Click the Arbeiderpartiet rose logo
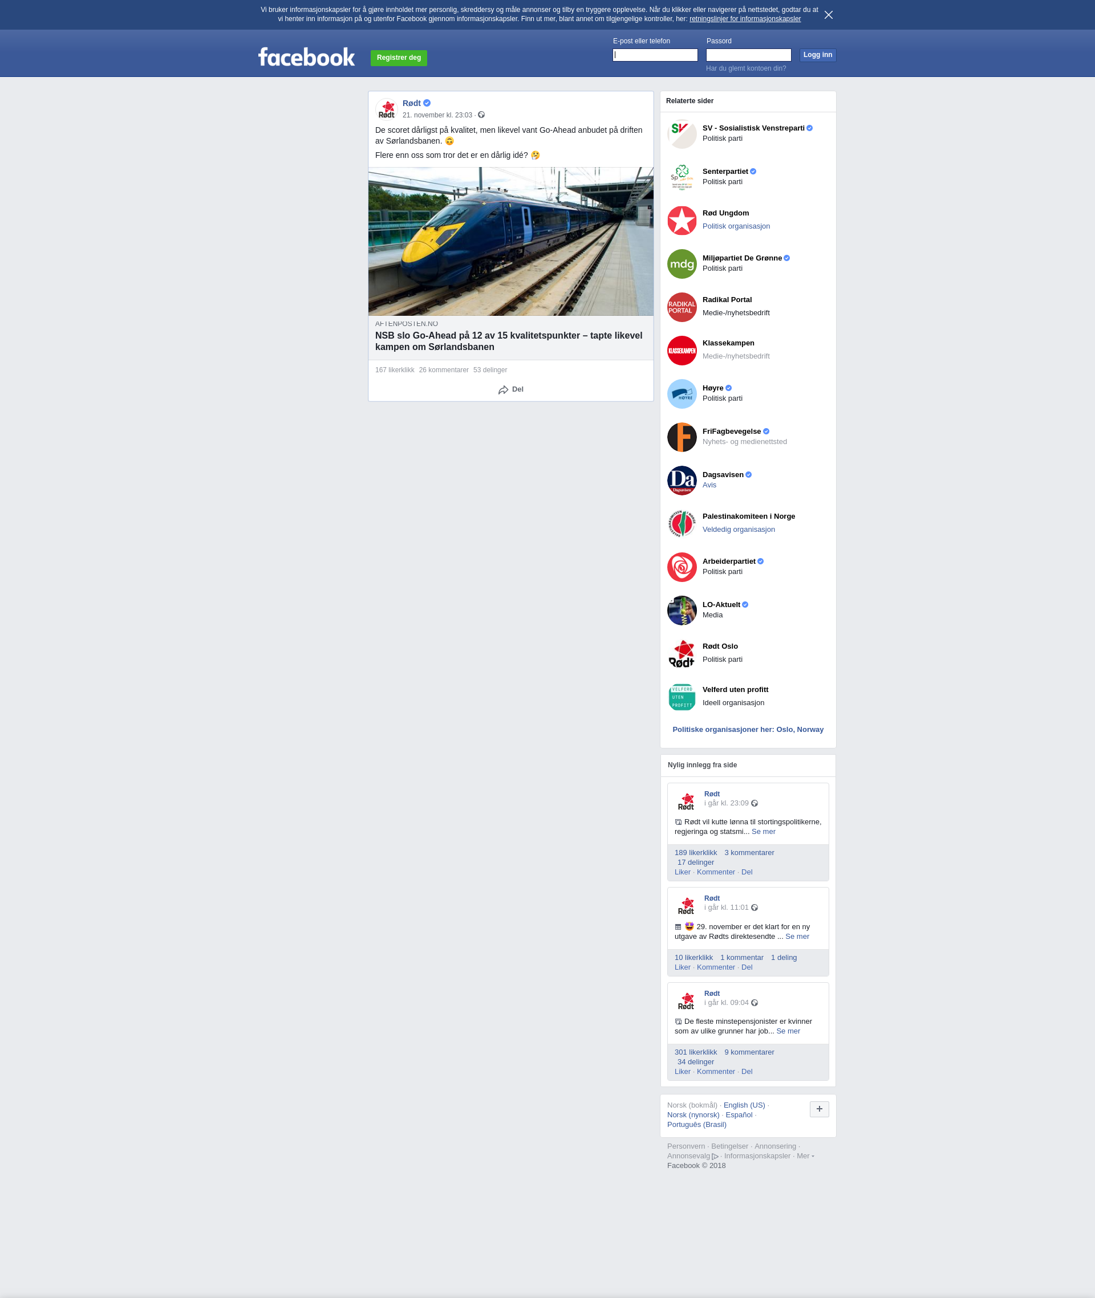This screenshot has height=1298, width=1095. click(x=682, y=567)
